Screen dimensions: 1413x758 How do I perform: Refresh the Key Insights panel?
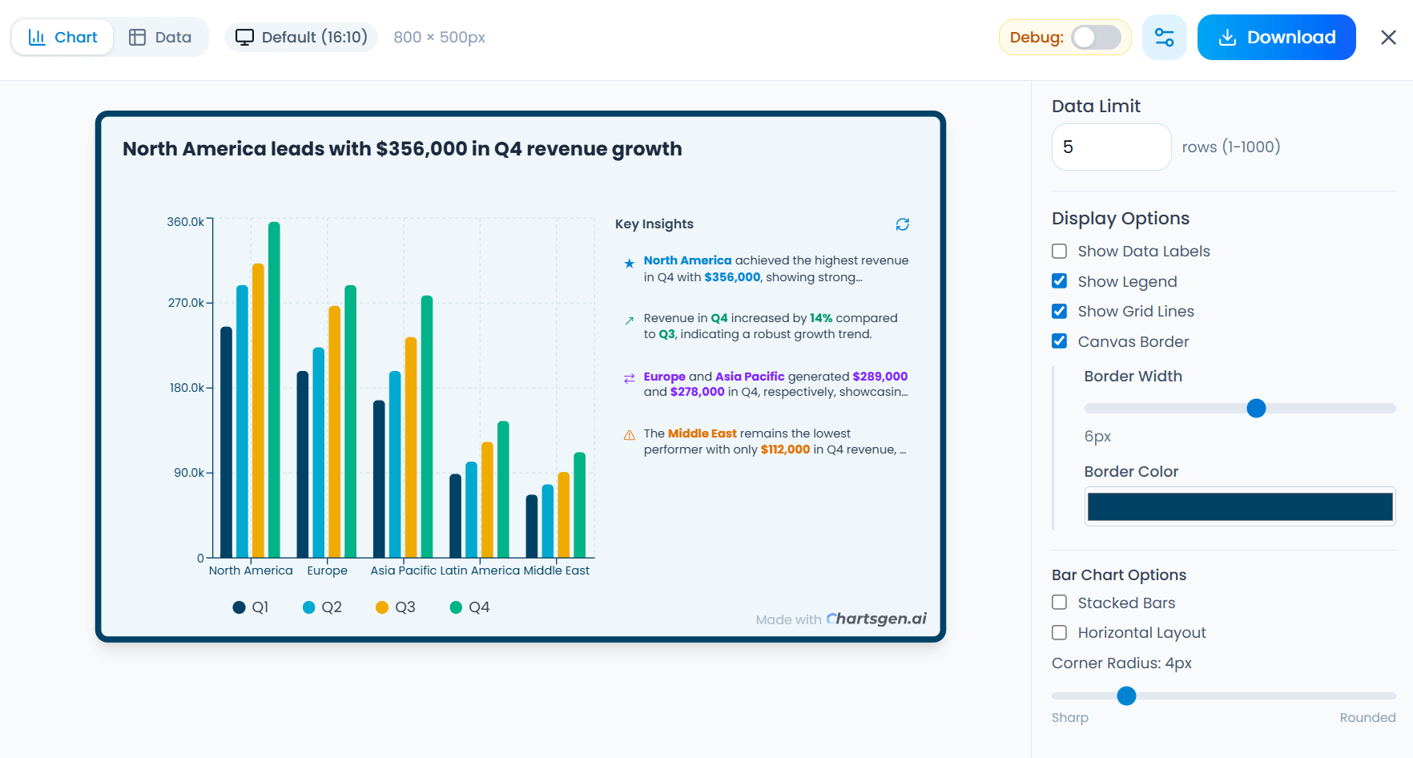(x=902, y=224)
